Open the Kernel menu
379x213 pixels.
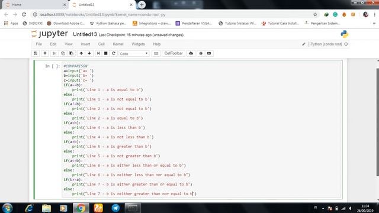[x=118, y=44]
